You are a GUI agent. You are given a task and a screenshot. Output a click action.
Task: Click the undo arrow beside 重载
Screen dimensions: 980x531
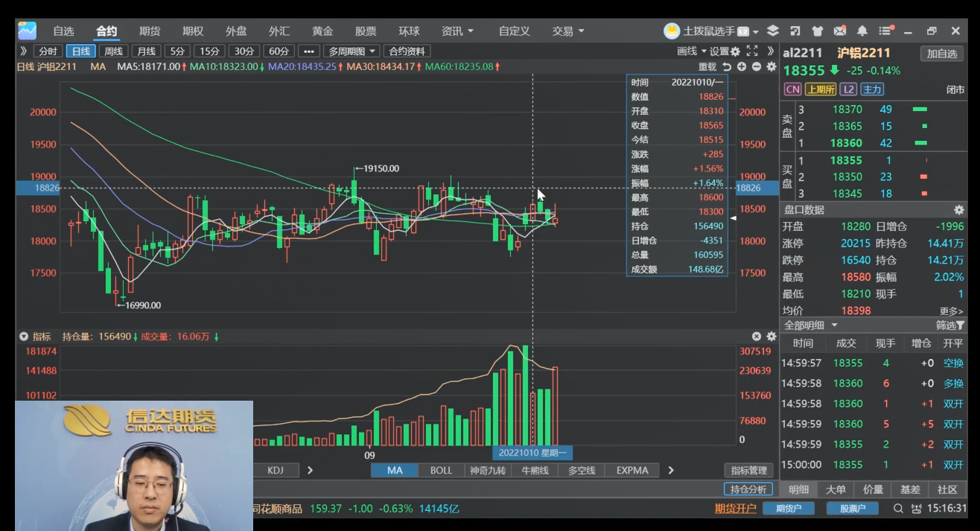pos(727,67)
